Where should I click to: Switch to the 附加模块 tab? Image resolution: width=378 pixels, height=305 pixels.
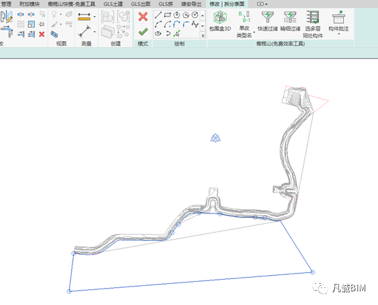coord(29,4)
